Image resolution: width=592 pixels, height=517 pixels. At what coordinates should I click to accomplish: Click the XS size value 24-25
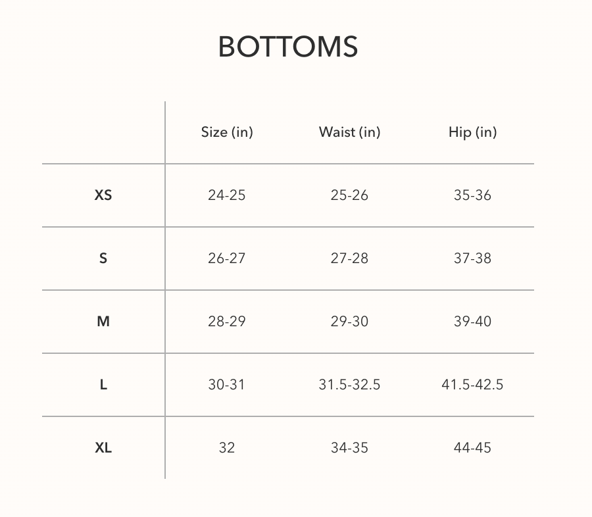[226, 195]
